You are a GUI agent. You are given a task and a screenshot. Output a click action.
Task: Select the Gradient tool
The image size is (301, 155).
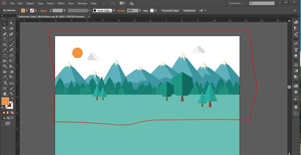[x=11, y=72]
